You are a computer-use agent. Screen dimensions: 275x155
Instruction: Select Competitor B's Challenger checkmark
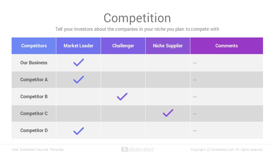pos(122,97)
